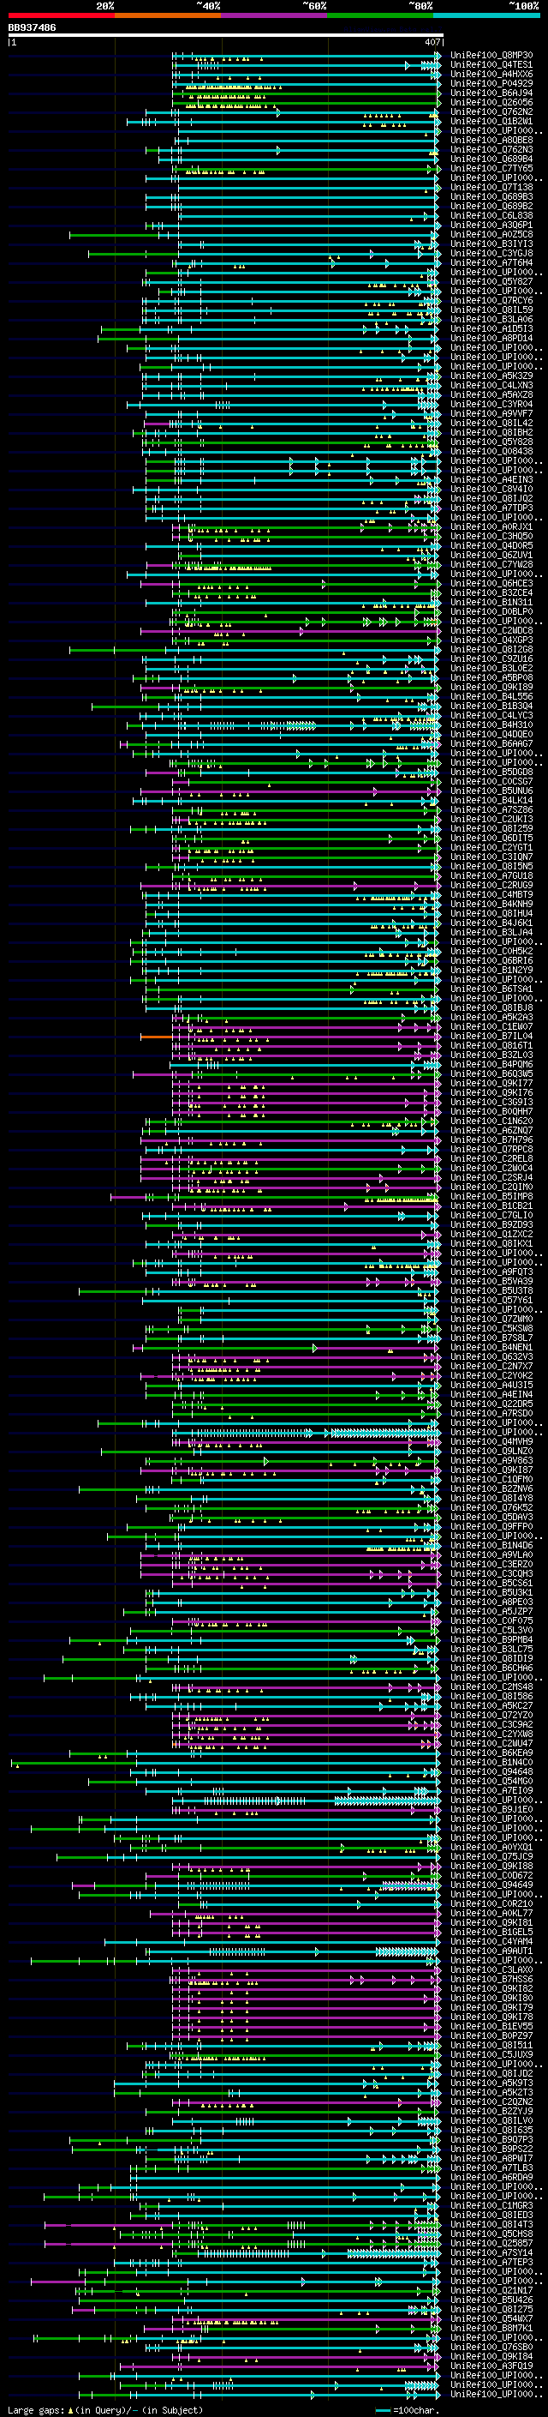Select hit UniRef100_Q632V3
The height and width of the screenshot is (2417, 548).
(x=491, y=1356)
